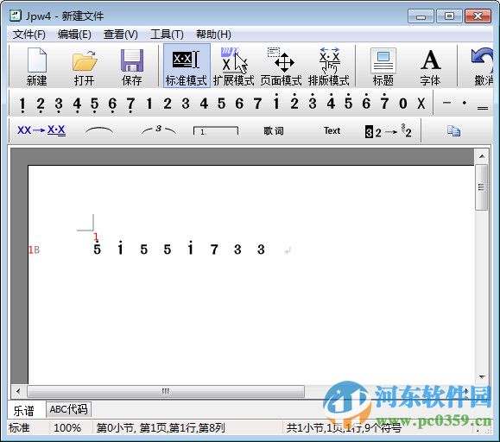Insert the volta bracket numbered 1
Viewport: 500px width, 442px height.
[x=216, y=130]
